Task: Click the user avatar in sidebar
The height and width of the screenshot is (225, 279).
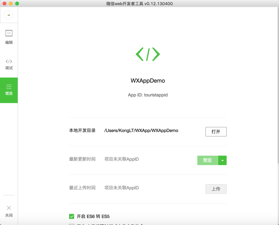Action: pyautogui.click(x=9, y=15)
